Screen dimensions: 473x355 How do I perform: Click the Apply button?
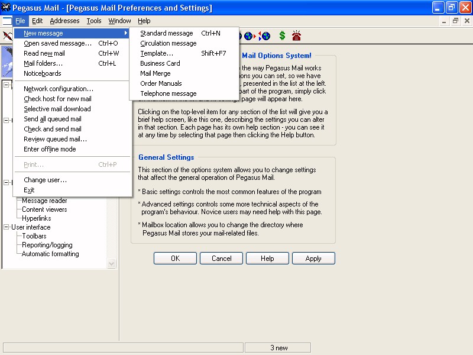[x=313, y=259]
